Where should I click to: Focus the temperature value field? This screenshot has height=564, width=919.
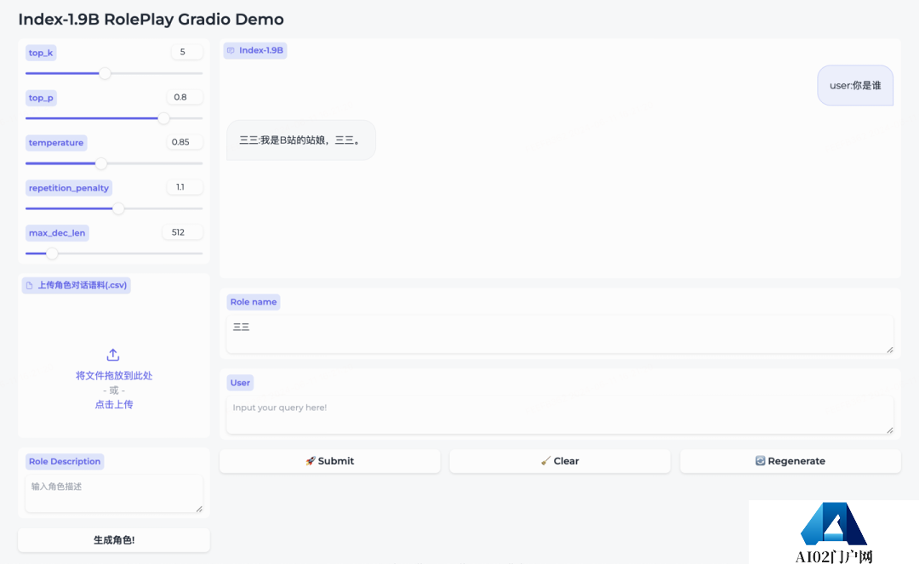pyautogui.click(x=184, y=142)
